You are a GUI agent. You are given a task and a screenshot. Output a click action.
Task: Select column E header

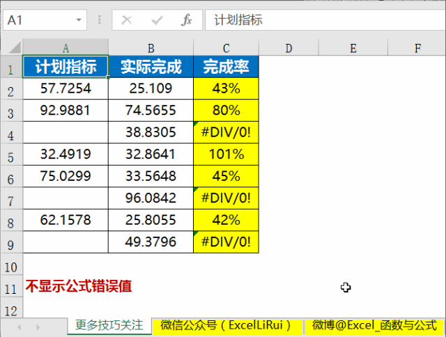353,47
